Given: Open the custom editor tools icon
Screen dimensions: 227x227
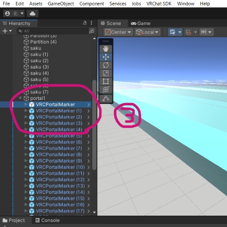Looking at the screenshot, I should click(x=106, y=99).
